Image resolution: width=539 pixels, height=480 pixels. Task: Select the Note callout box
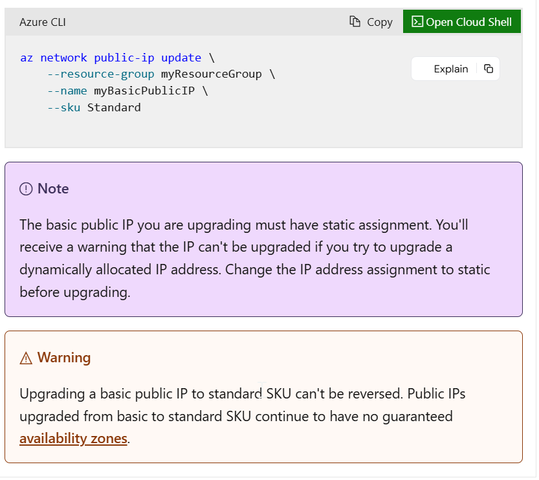coord(263,238)
